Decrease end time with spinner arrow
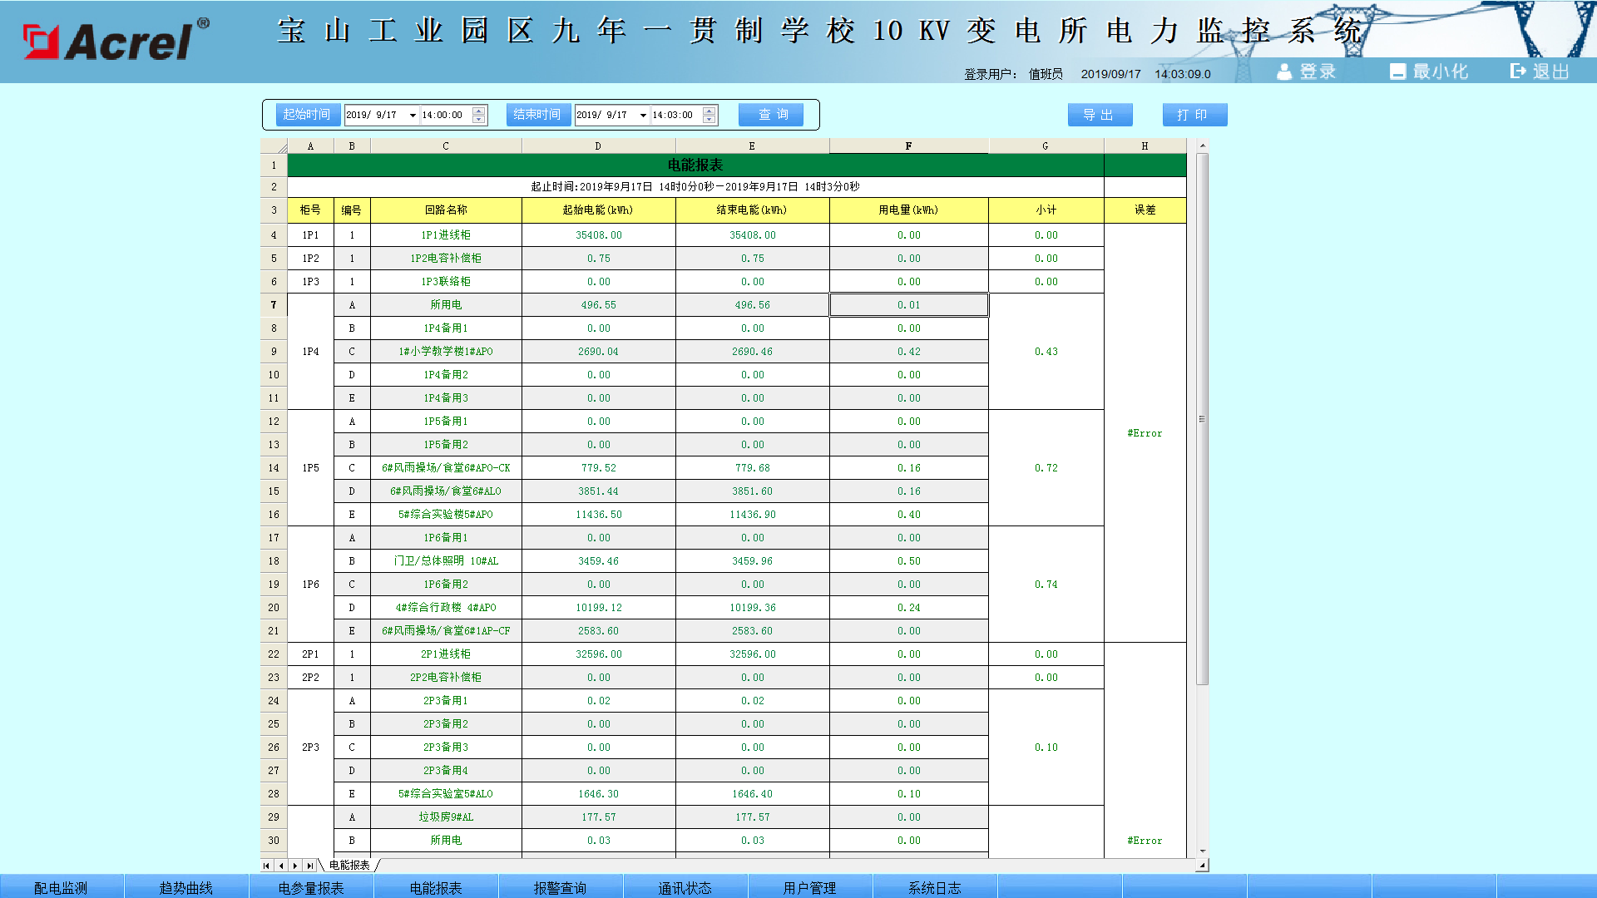1597x898 pixels. [x=710, y=120]
